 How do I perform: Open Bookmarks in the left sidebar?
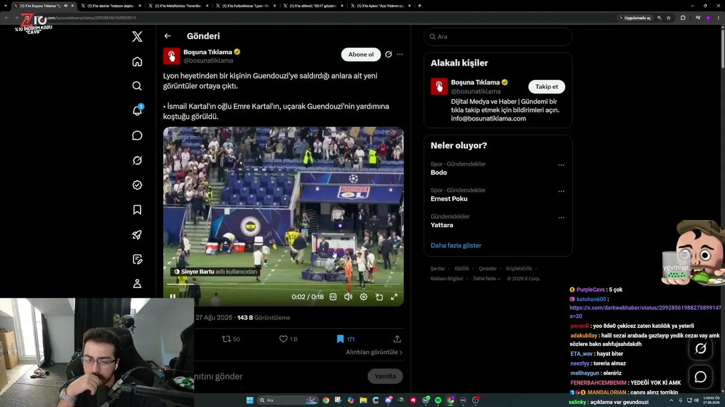(137, 210)
